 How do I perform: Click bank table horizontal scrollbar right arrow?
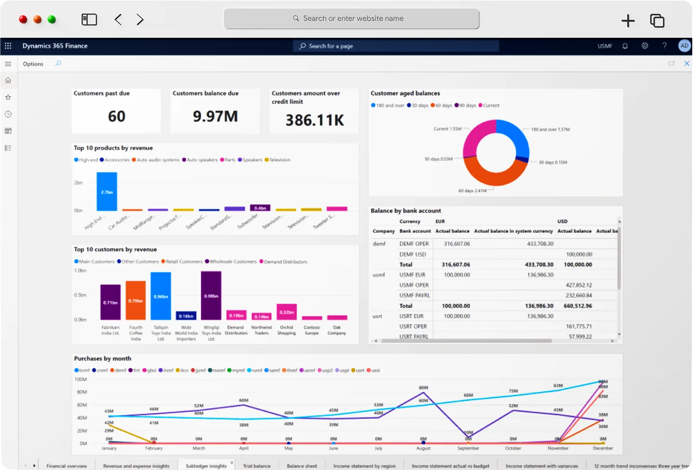[x=612, y=340]
